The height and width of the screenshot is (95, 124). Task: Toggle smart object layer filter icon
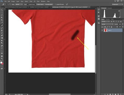pyautogui.click(x=121, y=21)
